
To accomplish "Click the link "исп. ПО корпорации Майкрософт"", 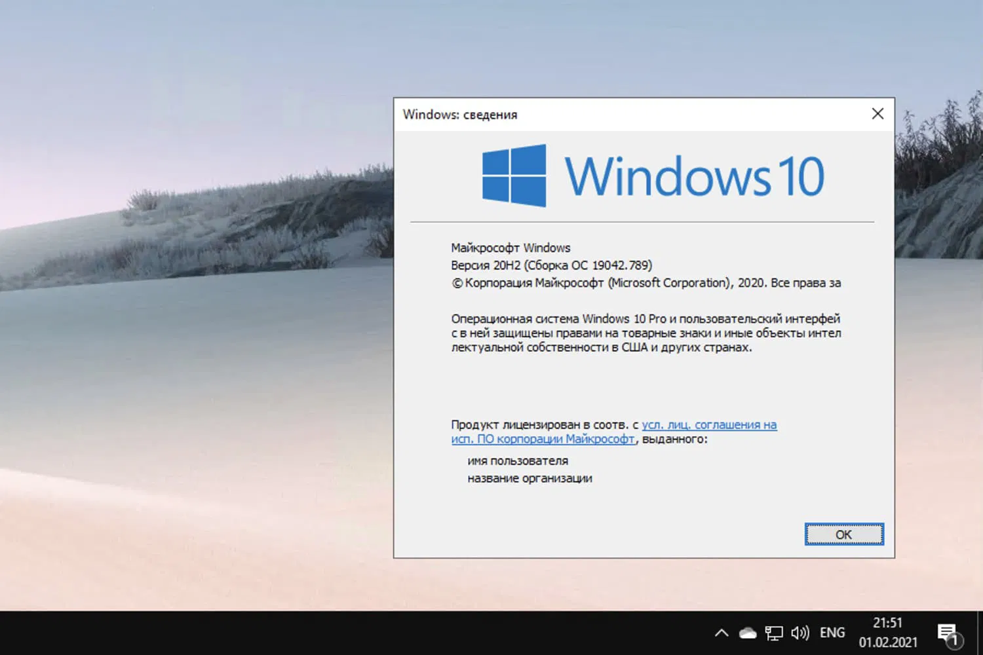I will [x=541, y=439].
